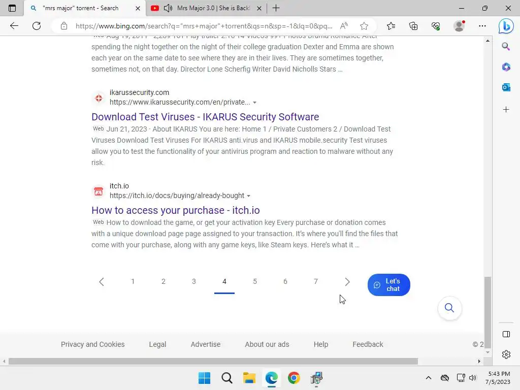Click the address bar URL field

click(204, 26)
